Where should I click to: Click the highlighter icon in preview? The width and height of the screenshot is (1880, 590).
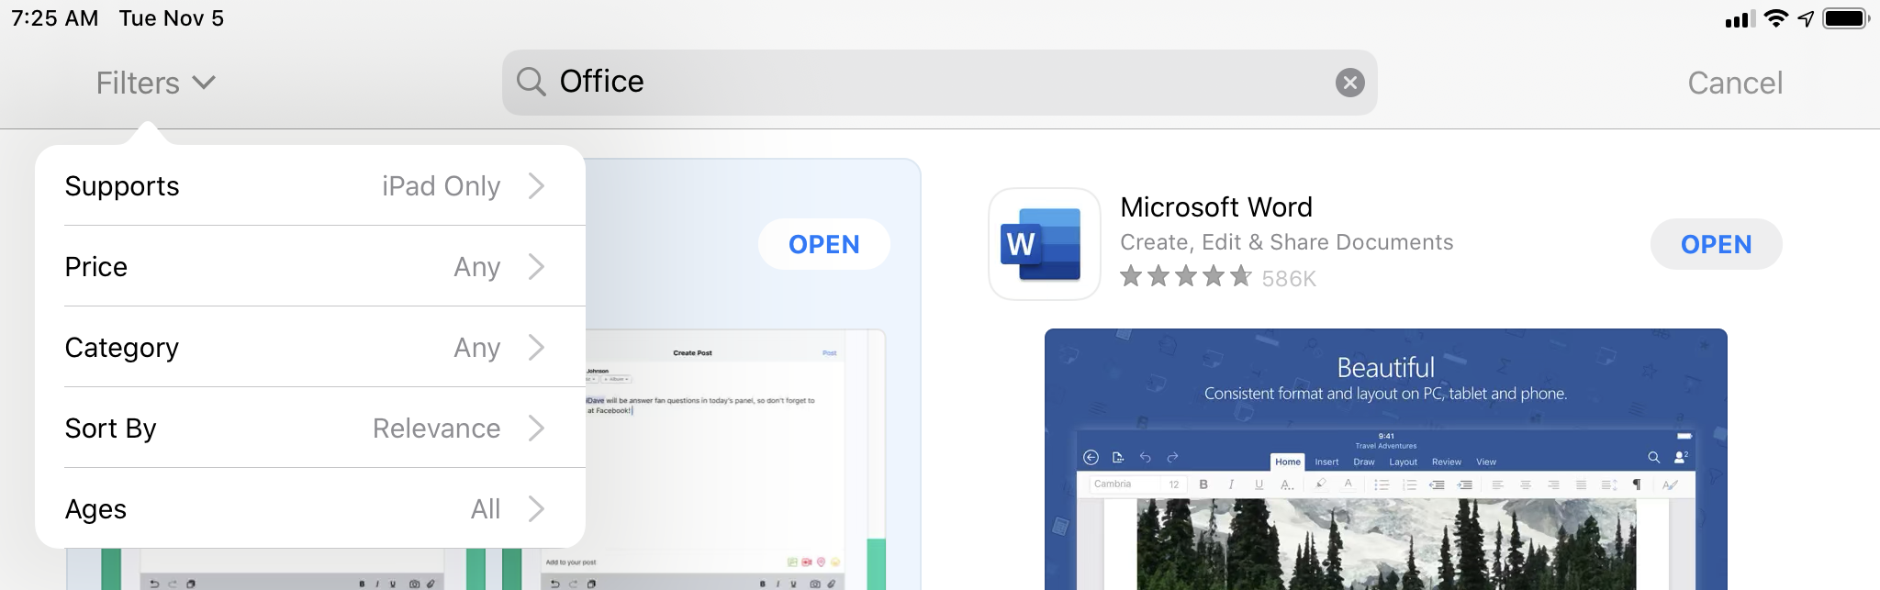[x=1320, y=484]
